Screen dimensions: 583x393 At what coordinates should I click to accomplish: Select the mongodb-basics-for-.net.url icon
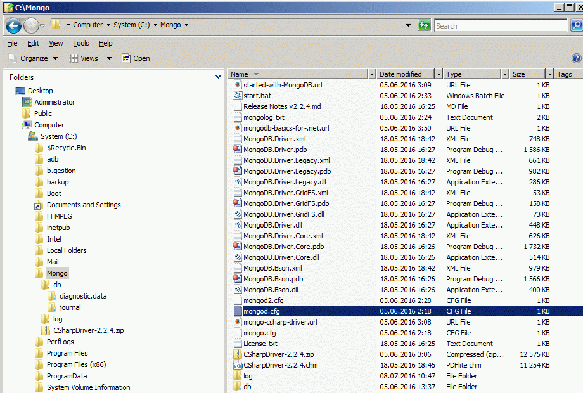pyautogui.click(x=238, y=128)
